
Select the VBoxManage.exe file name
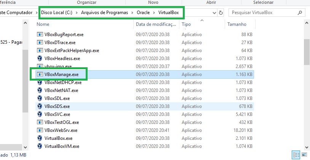pos(61,74)
